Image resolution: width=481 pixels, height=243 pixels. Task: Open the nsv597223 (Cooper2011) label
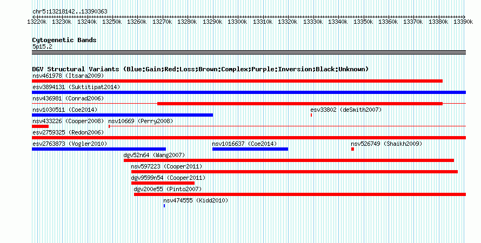(x=166, y=166)
